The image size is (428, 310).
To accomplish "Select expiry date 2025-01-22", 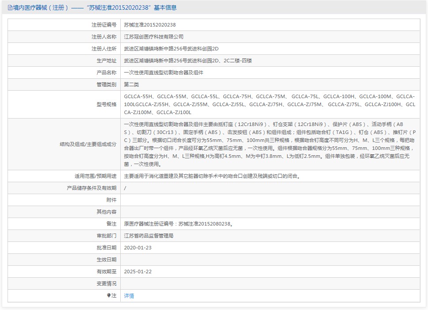I will pos(138,272).
